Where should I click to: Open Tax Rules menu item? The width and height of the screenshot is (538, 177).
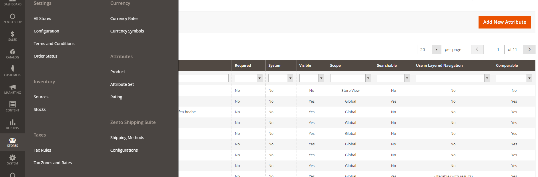coord(42,150)
